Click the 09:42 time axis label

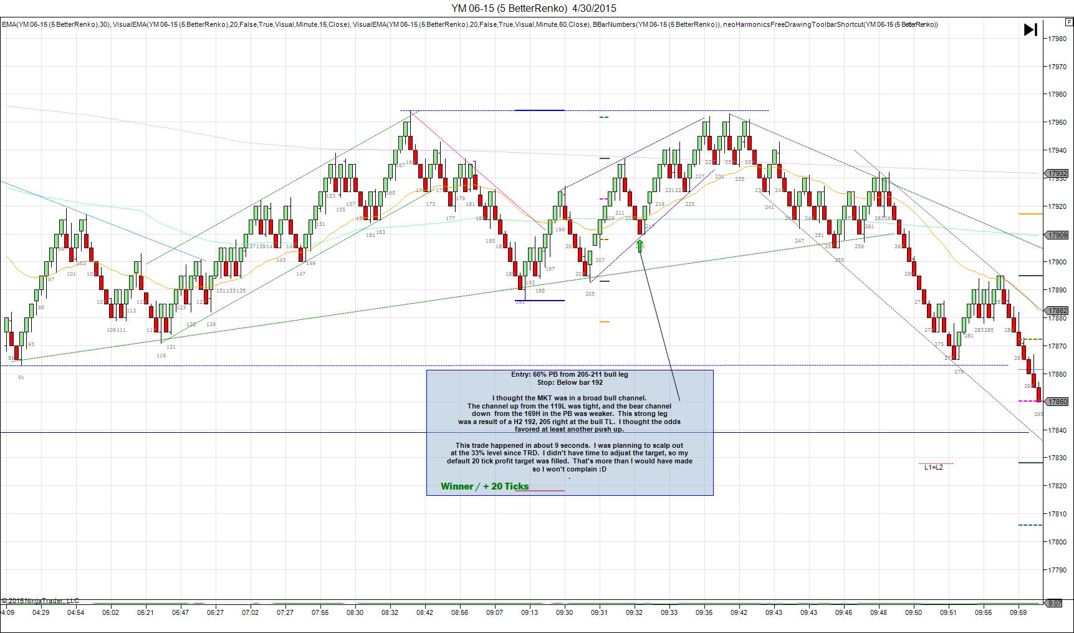tap(739, 613)
